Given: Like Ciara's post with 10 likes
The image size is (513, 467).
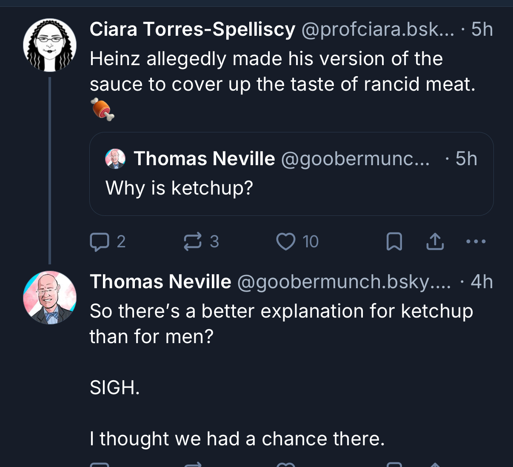Looking at the screenshot, I should (286, 241).
